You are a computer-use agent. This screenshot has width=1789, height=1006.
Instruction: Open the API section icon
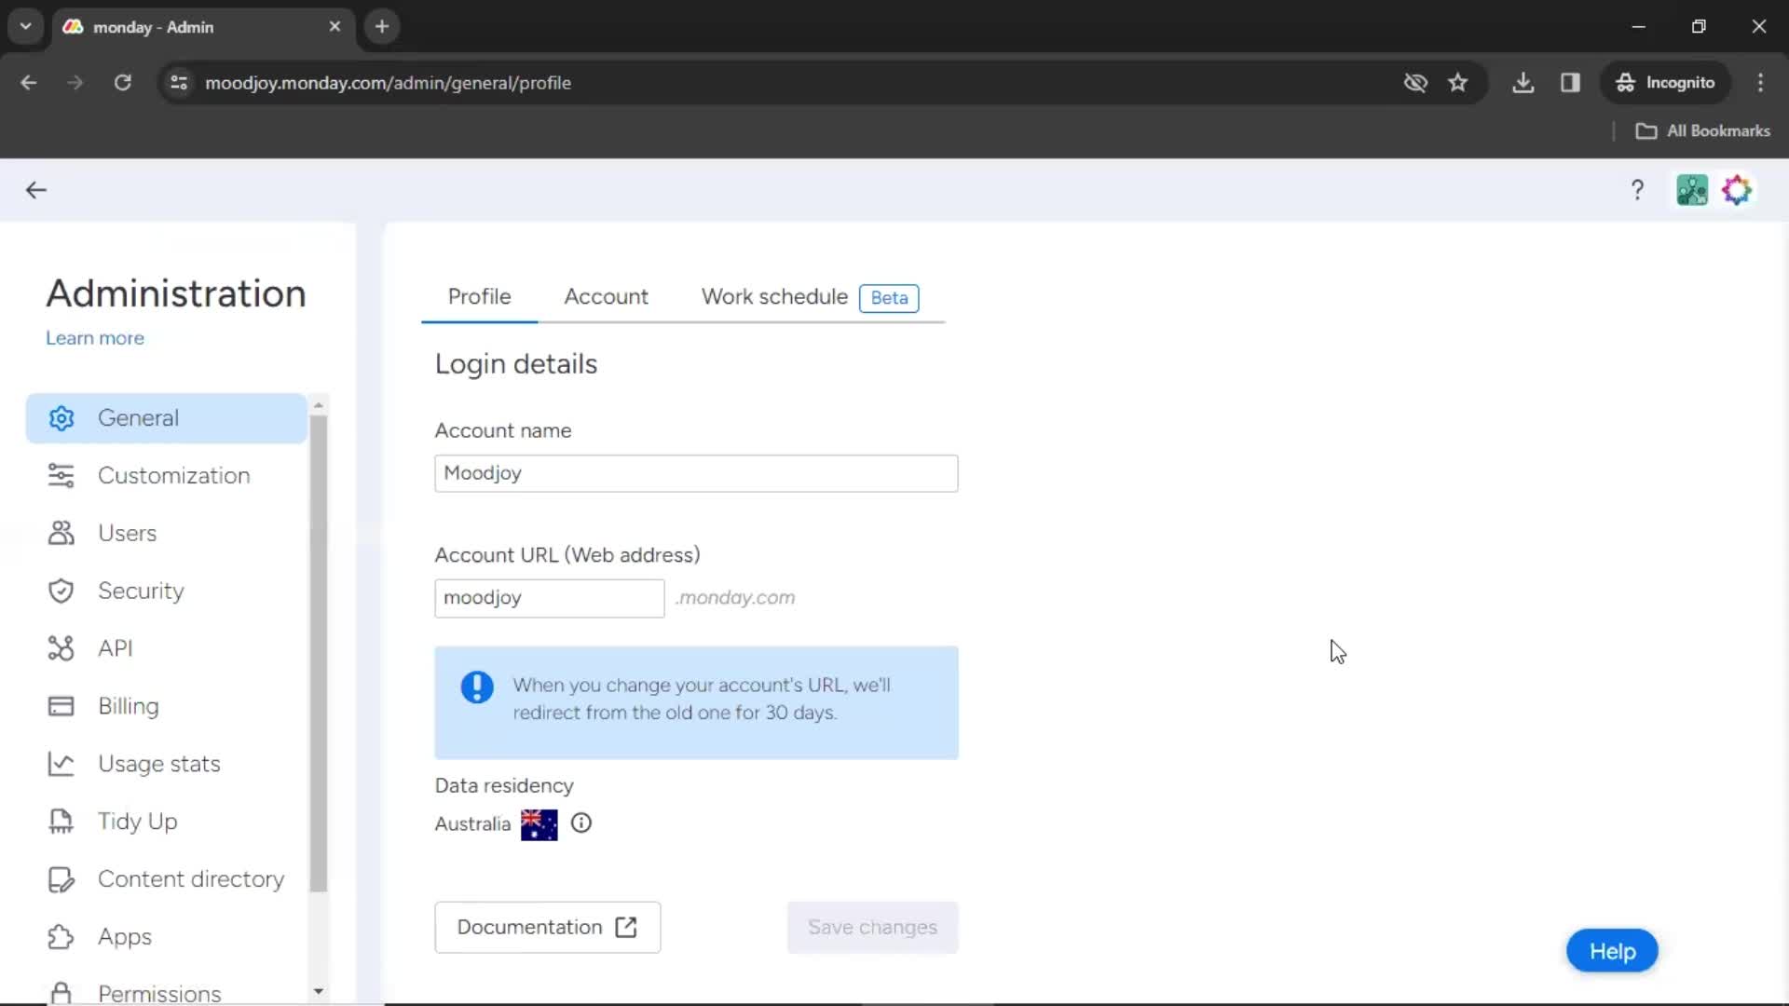tap(61, 649)
